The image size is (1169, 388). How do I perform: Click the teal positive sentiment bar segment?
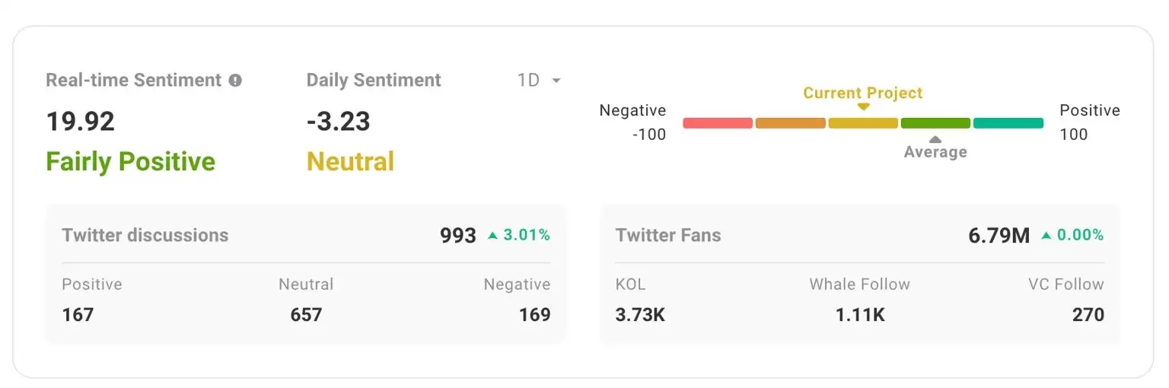click(1008, 123)
